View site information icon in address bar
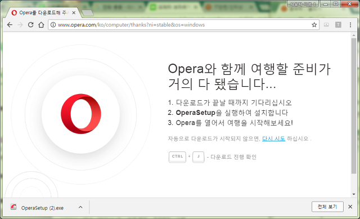This screenshot has height=219, width=360. [x=53, y=25]
